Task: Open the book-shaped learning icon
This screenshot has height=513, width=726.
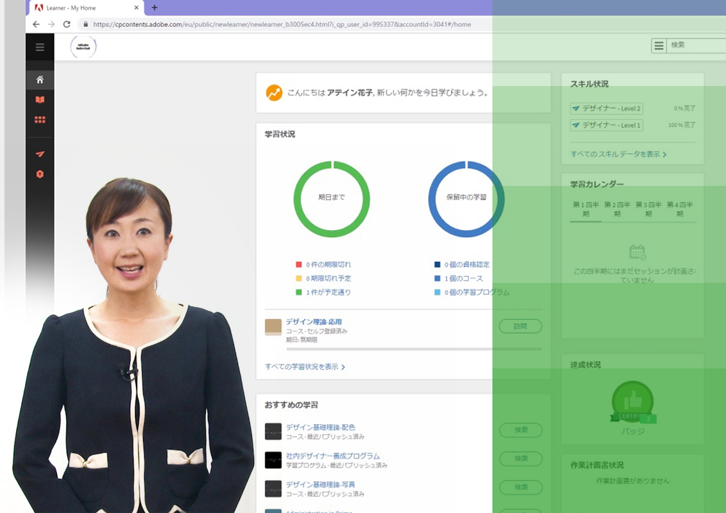Action: (x=40, y=100)
